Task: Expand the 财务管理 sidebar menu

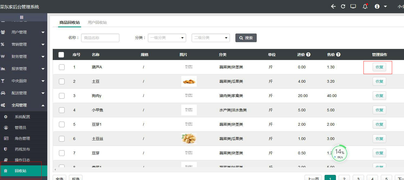Action: [x=23, y=56]
